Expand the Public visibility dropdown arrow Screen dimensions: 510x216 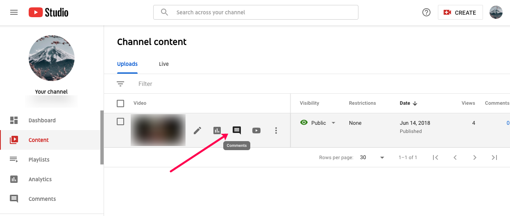(x=333, y=123)
